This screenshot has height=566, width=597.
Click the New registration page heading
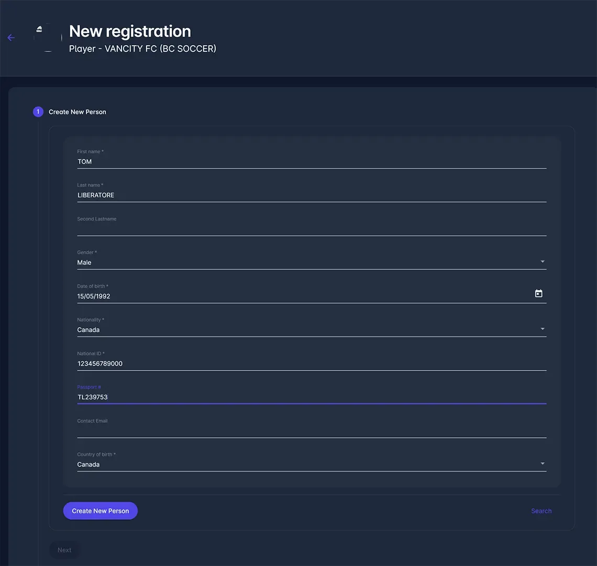130,31
